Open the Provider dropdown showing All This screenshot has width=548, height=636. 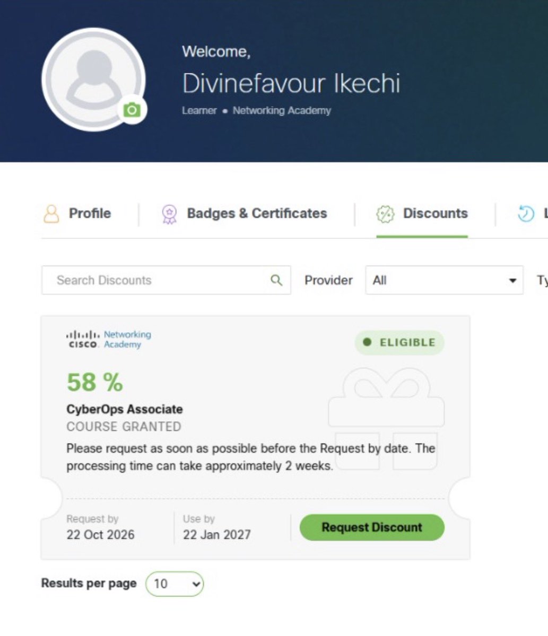(x=444, y=280)
